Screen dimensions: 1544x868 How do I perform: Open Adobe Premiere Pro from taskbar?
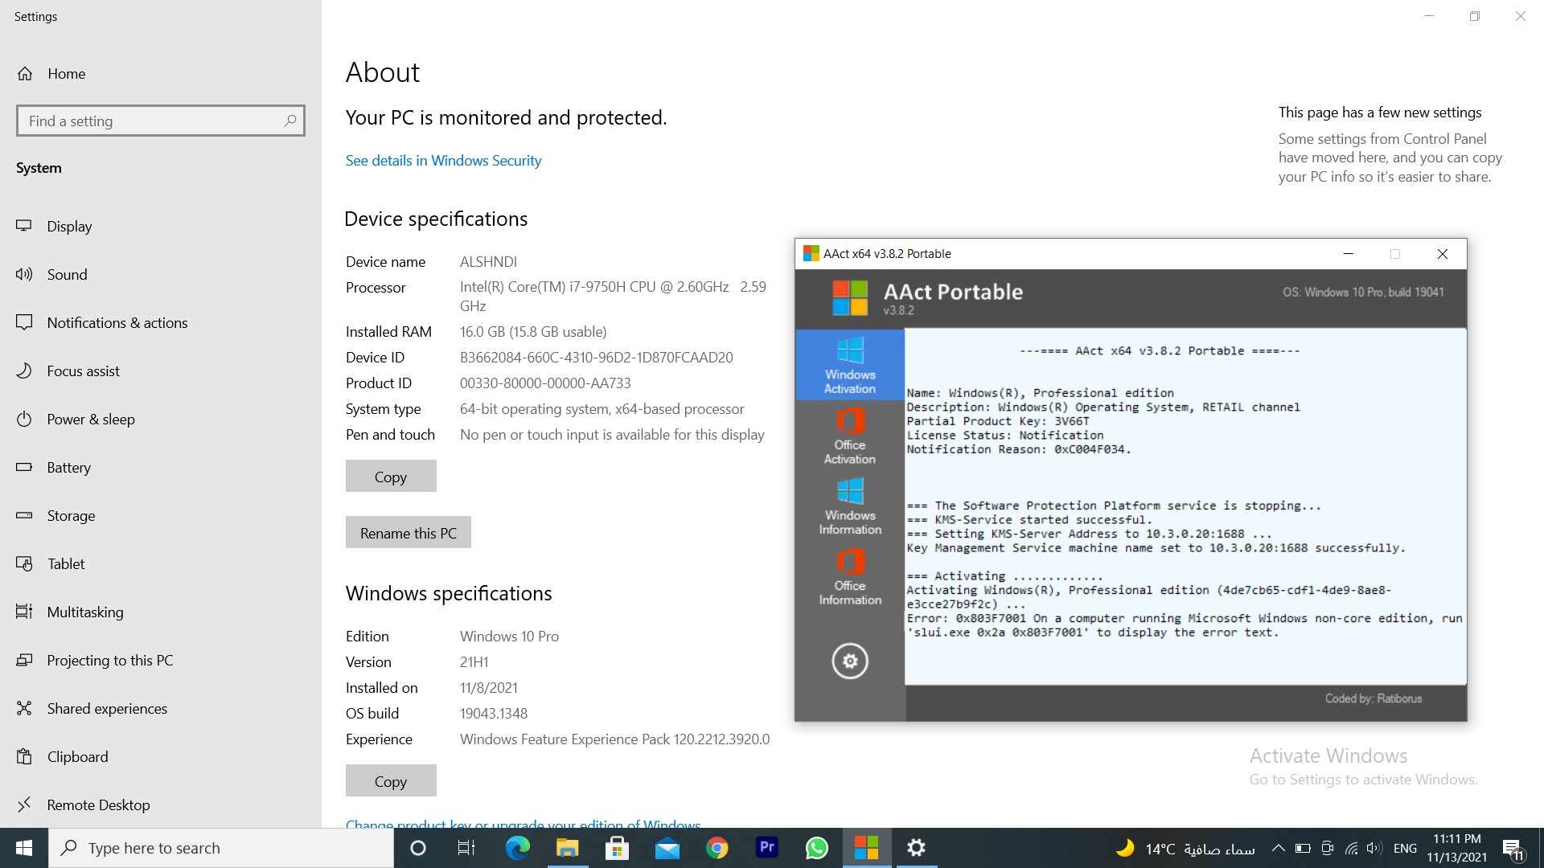tap(766, 848)
